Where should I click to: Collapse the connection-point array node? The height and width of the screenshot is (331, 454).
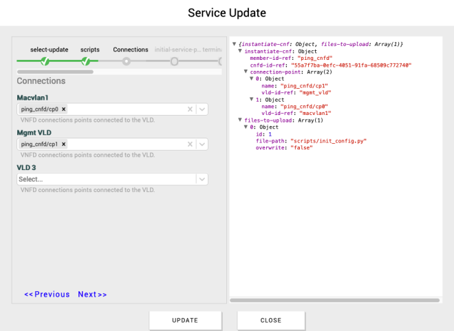coord(246,72)
